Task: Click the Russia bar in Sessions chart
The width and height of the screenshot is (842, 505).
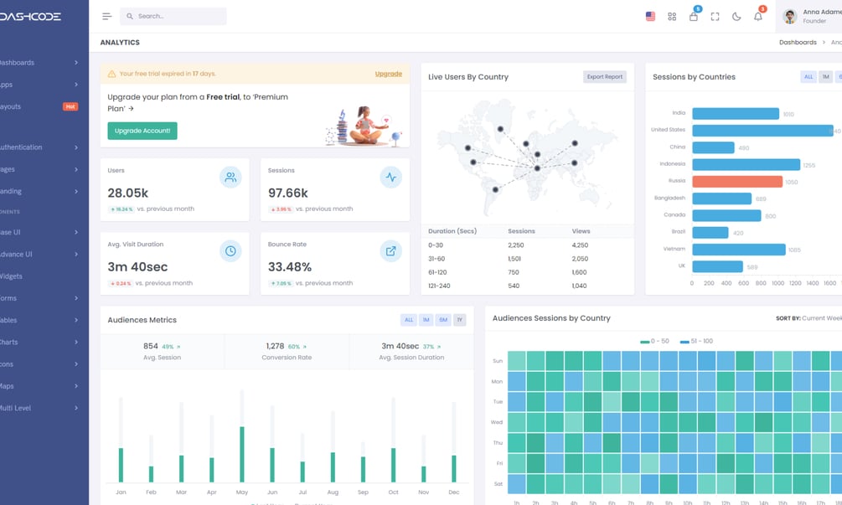Action: pyautogui.click(x=737, y=182)
